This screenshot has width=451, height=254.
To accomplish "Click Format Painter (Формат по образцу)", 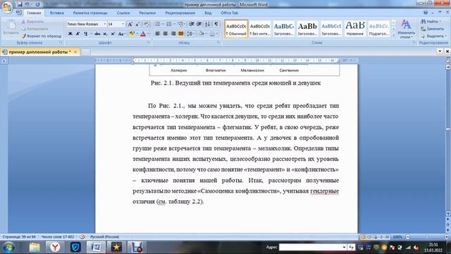I will 42,36.
